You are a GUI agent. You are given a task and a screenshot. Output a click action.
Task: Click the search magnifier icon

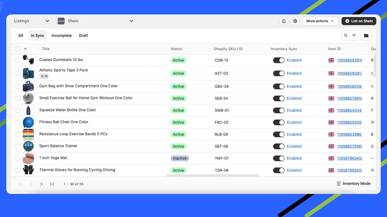click(346, 35)
